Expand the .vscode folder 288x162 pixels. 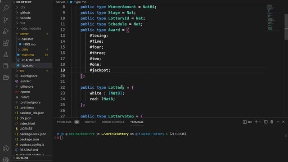pos(17,18)
